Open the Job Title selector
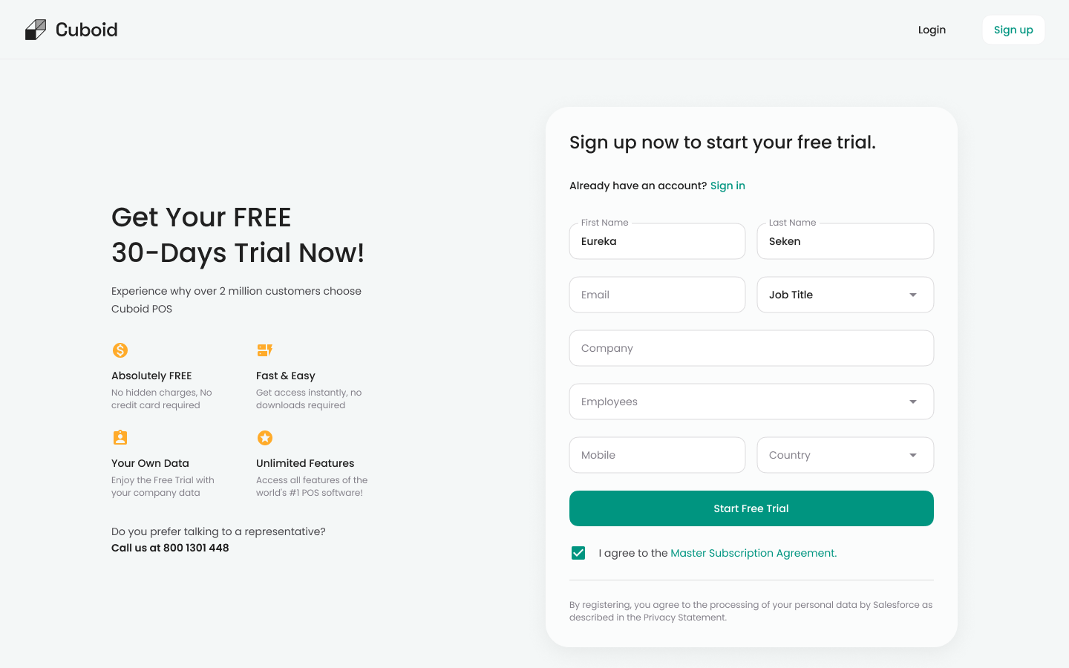1069x668 pixels. pyautogui.click(x=846, y=295)
